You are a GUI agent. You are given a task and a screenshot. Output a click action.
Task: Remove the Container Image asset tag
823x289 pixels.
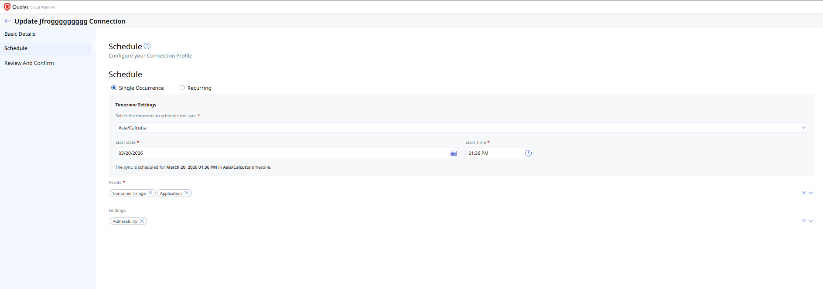tap(150, 193)
